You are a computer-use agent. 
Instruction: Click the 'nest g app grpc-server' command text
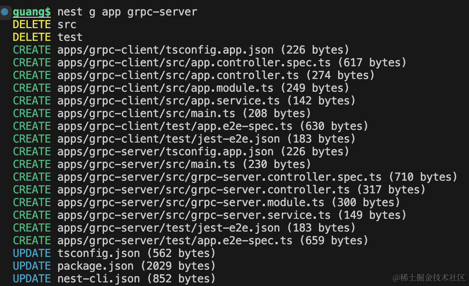127,12
